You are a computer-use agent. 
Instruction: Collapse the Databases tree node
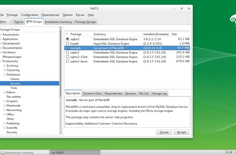click(x=5, y=75)
